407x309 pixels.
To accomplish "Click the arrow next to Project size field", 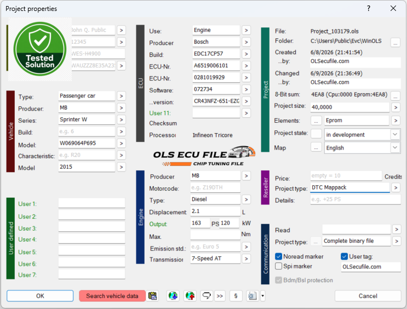I will point(395,107).
